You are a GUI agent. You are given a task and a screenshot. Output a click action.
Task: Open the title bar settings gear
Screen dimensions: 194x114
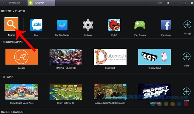point(168,3)
